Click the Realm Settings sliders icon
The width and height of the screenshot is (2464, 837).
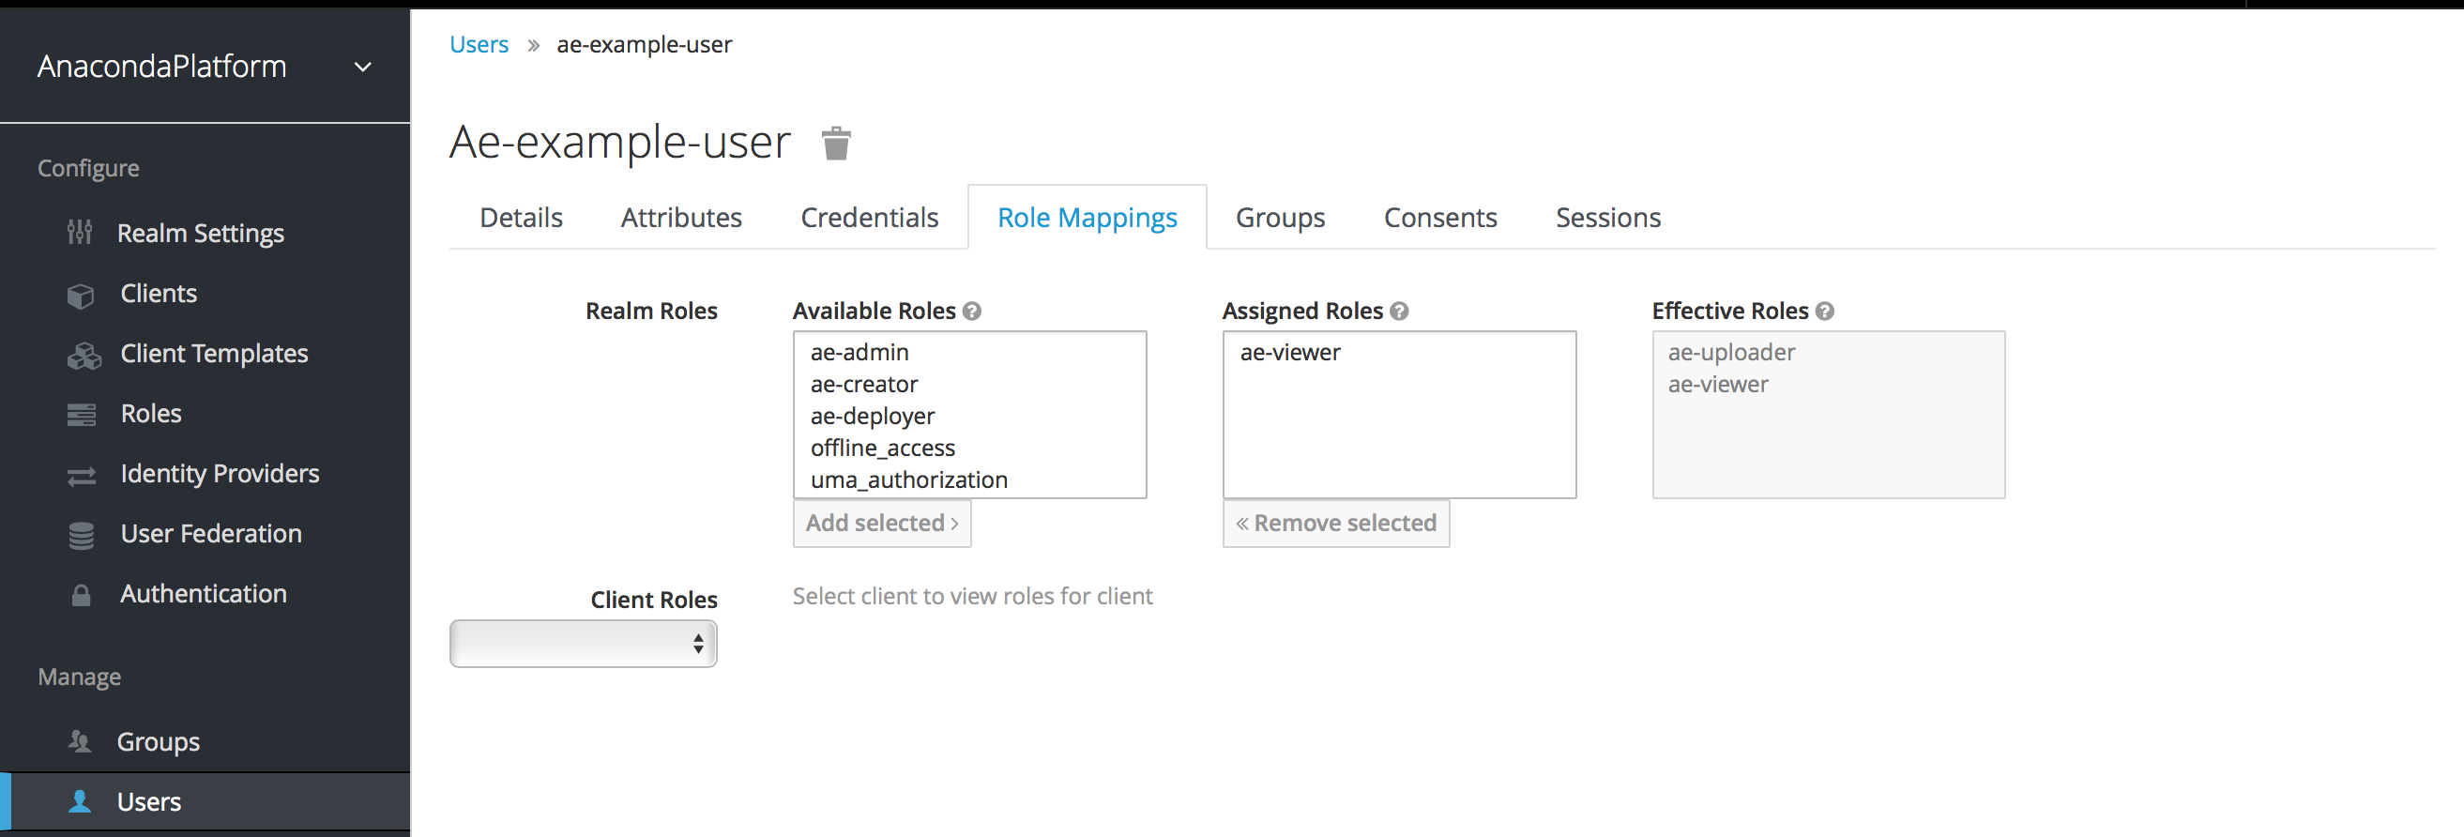click(x=80, y=233)
